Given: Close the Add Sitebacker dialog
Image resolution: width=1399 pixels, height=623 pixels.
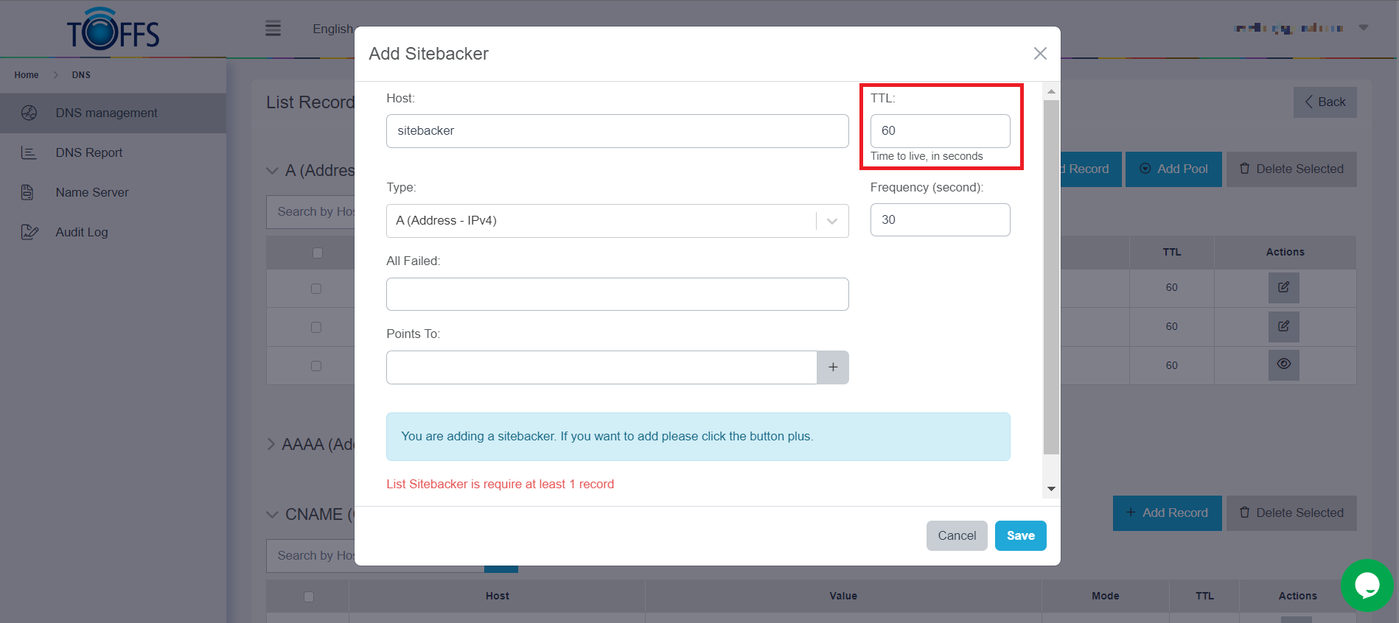Looking at the screenshot, I should click(1040, 54).
